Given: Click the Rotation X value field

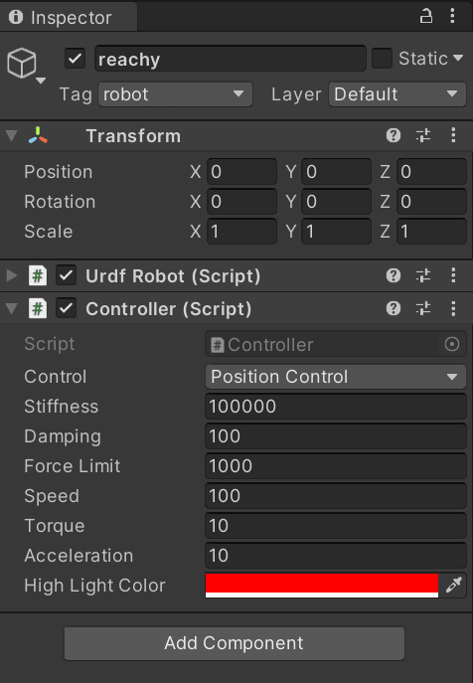Looking at the screenshot, I should point(241,202).
